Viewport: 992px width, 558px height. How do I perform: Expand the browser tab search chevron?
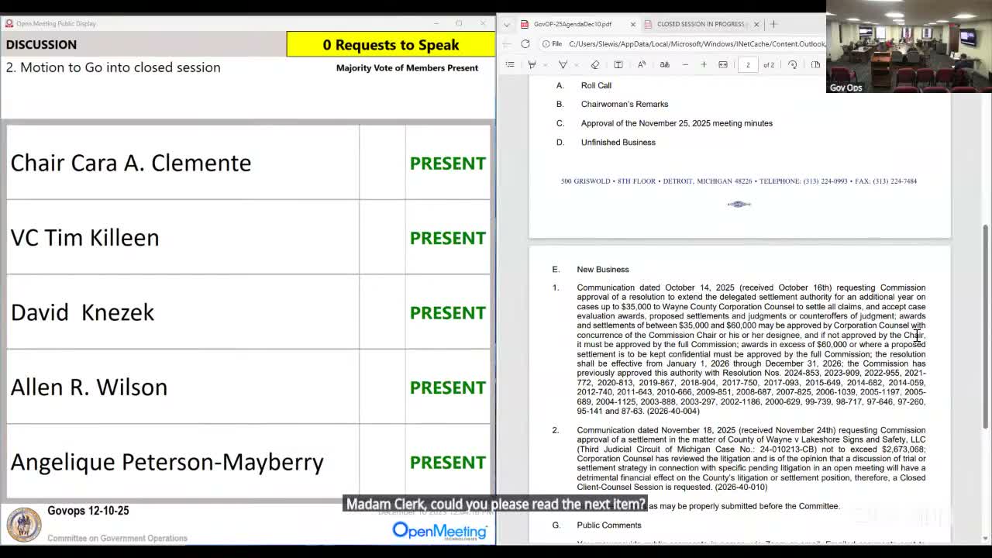507,24
